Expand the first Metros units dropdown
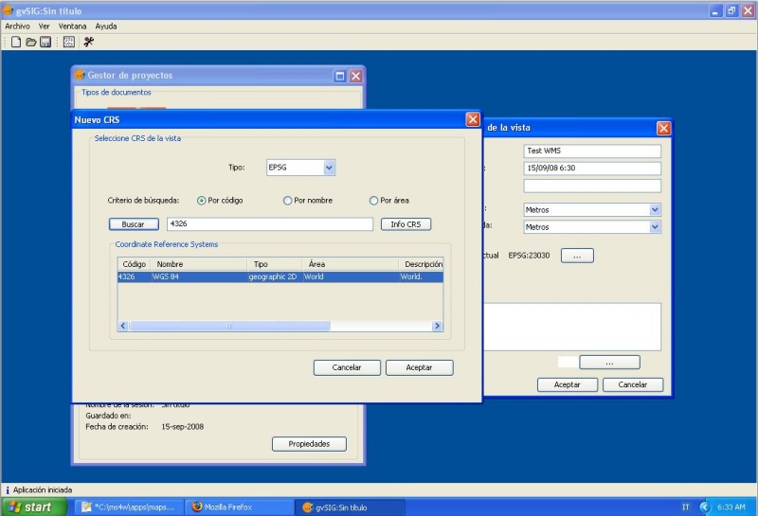 pos(655,210)
